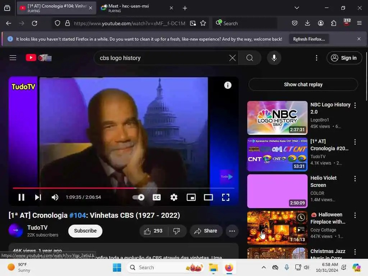Click the Firefox toolbar Search box

tap(245, 23)
